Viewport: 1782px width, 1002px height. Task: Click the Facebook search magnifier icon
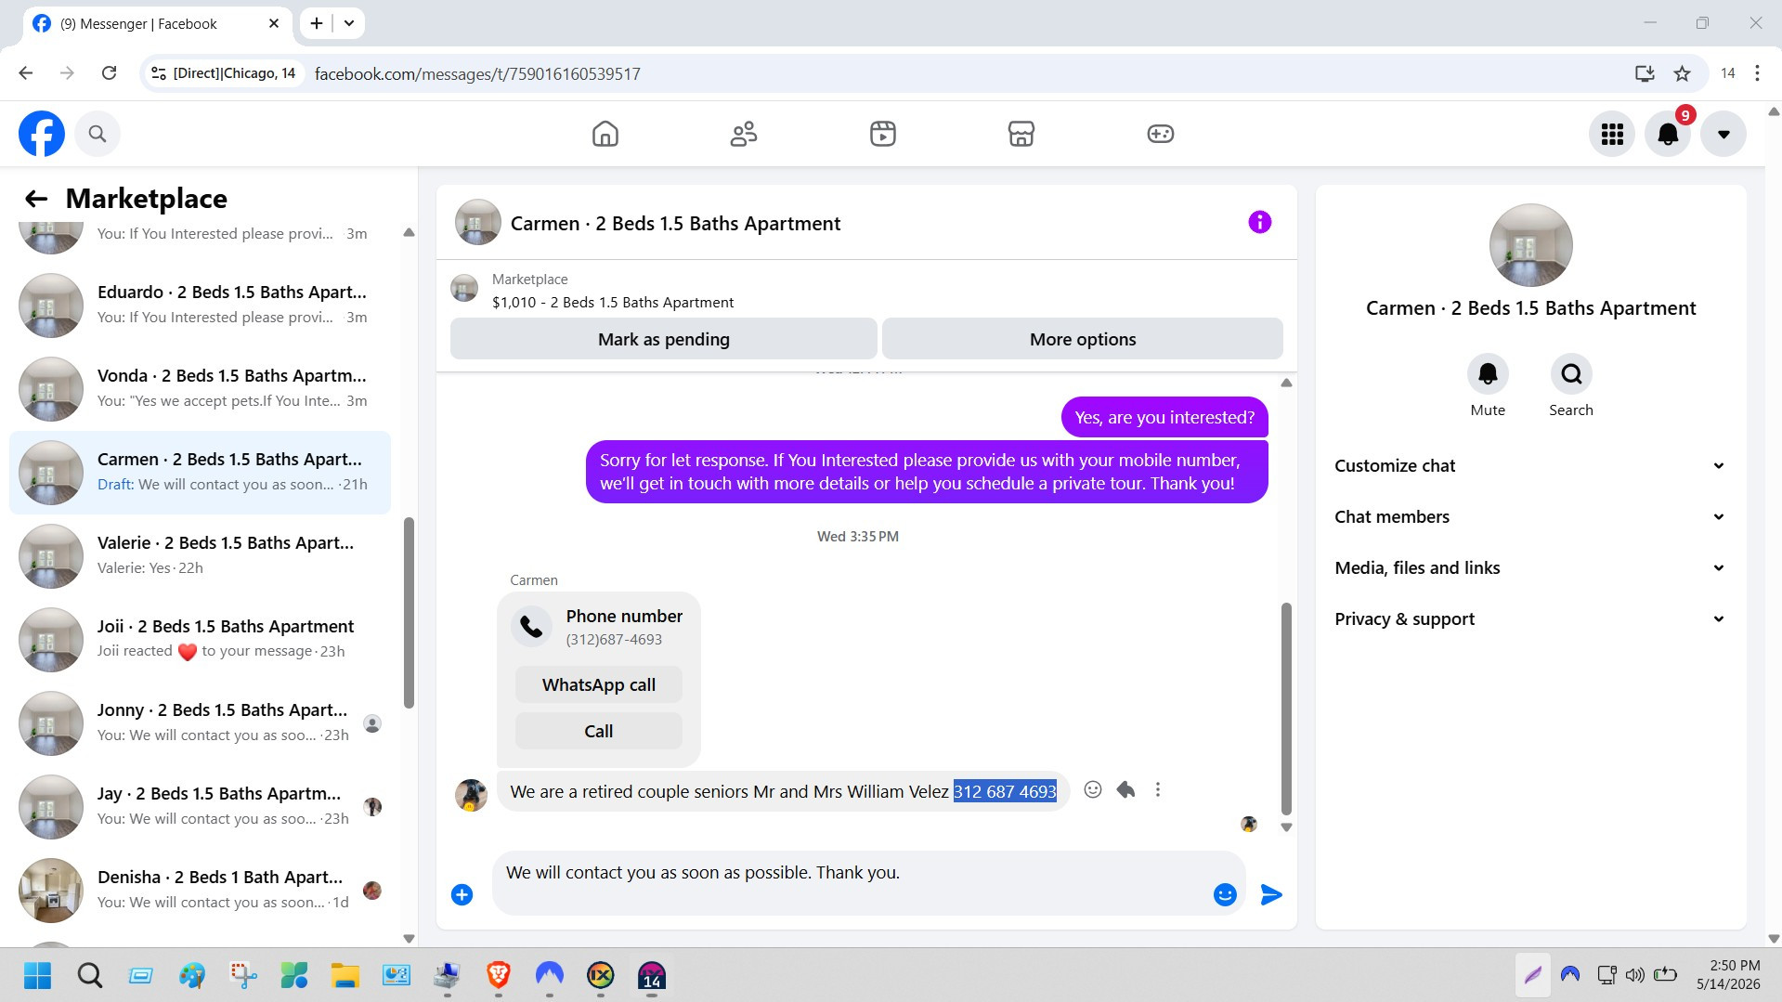click(98, 134)
